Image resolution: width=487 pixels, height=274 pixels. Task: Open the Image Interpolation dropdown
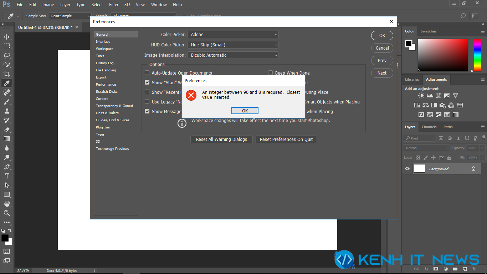233,55
